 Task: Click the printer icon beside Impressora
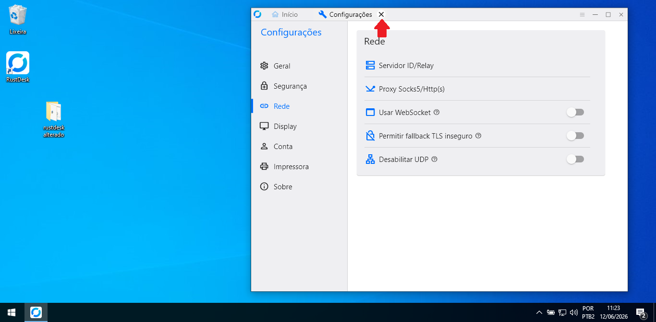point(264,167)
